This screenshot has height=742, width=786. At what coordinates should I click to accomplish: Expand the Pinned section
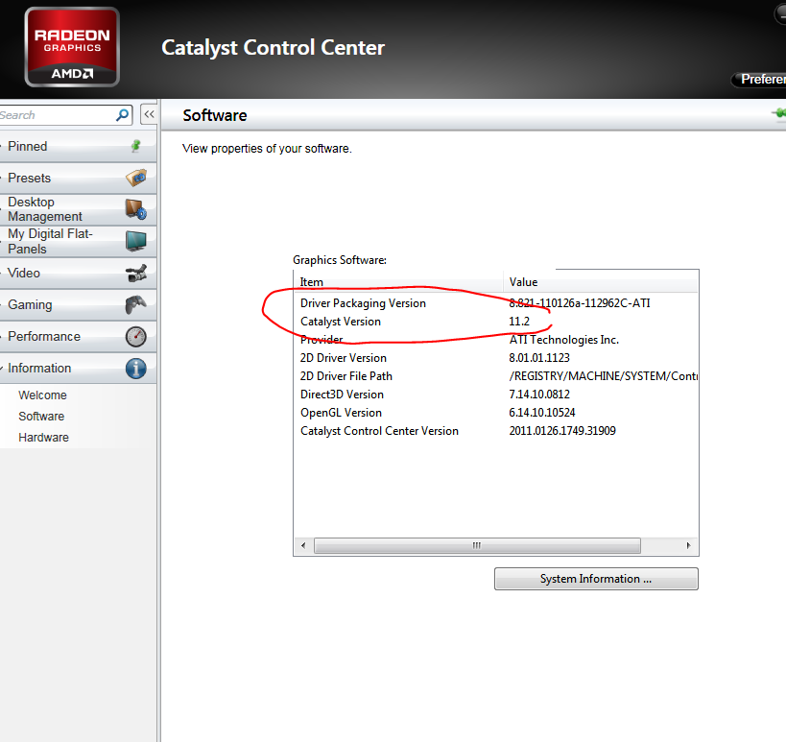[78, 147]
